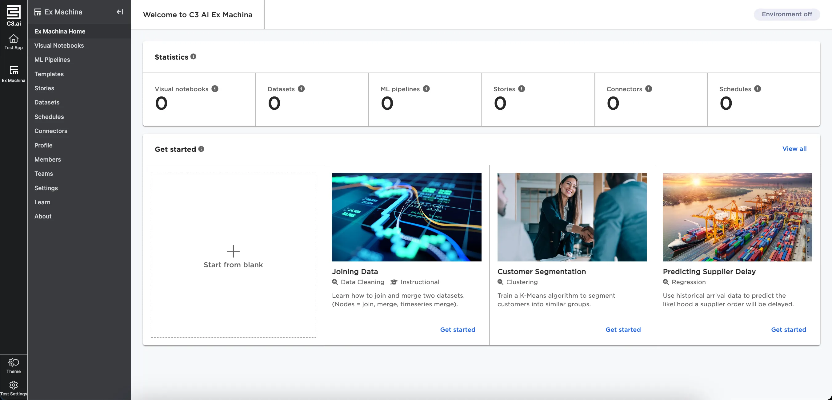This screenshot has width=832, height=400.
Task: Click the Start from blank tile
Action: [x=233, y=255]
